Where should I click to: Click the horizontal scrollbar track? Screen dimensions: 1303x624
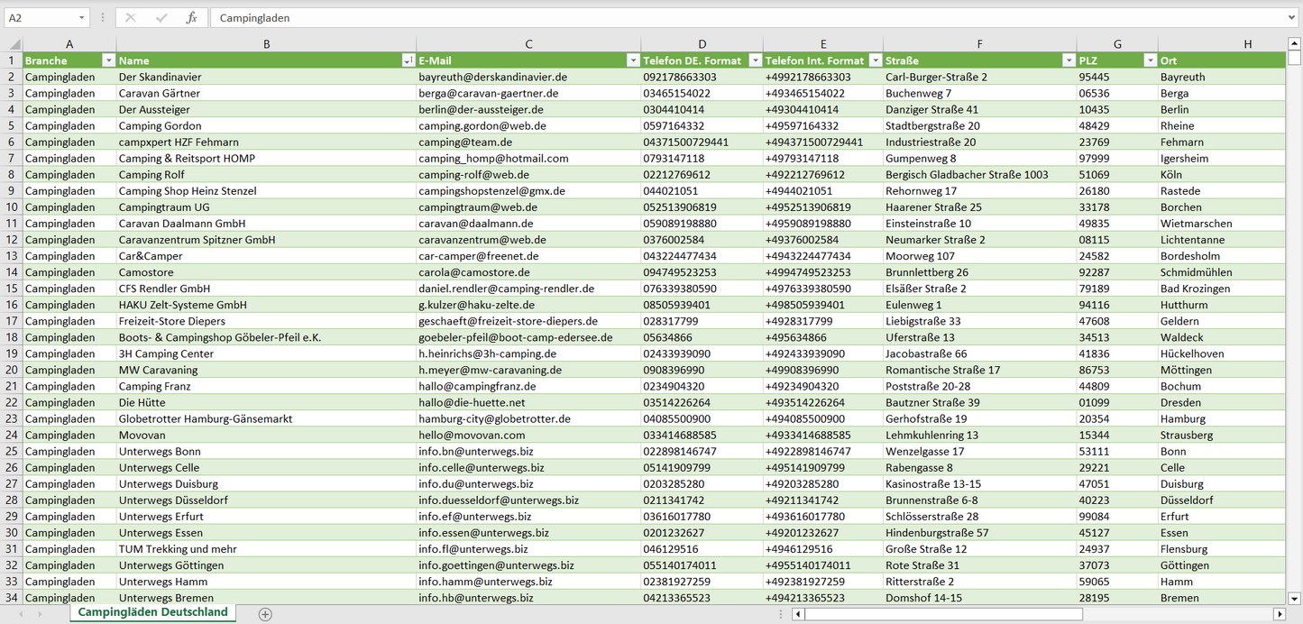pos(1037,614)
